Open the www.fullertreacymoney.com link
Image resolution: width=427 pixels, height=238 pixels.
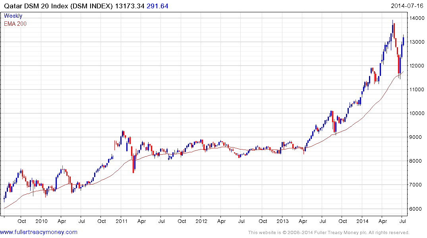click(39, 232)
